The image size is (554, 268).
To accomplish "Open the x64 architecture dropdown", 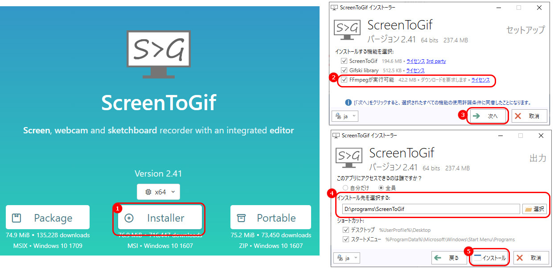I will (158, 192).
